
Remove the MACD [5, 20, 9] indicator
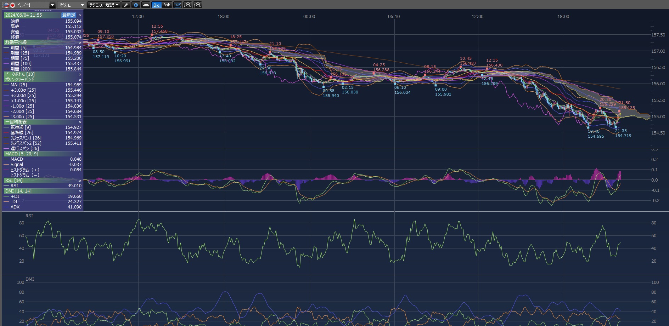coord(80,154)
